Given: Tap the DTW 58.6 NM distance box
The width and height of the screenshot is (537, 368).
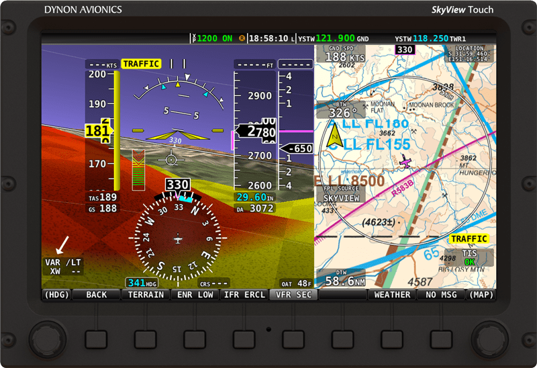Looking at the screenshot, I should tap(341, 278).
